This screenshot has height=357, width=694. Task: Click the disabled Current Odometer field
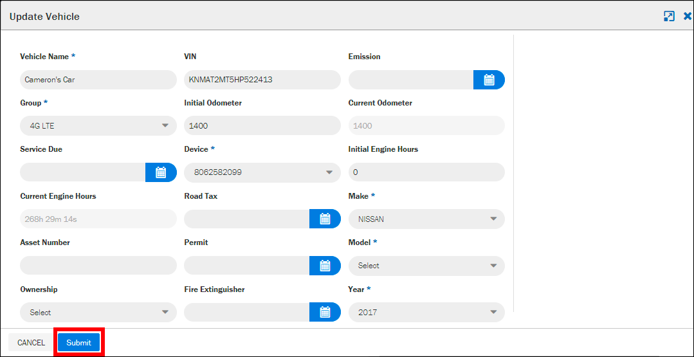(x=426, y=126)
